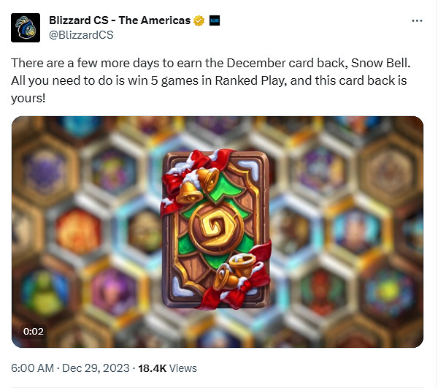Screen dimensions: 438x388
Task: Click the affiliate badge beside the name
Action: click(215, 20)
